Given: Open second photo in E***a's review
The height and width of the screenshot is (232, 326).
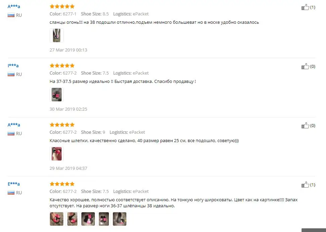Looking at the screenshot, I should (x=72, y=219).
